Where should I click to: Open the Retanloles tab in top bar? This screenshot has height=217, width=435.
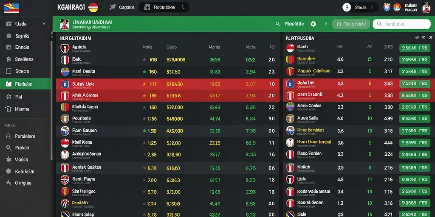164,8
